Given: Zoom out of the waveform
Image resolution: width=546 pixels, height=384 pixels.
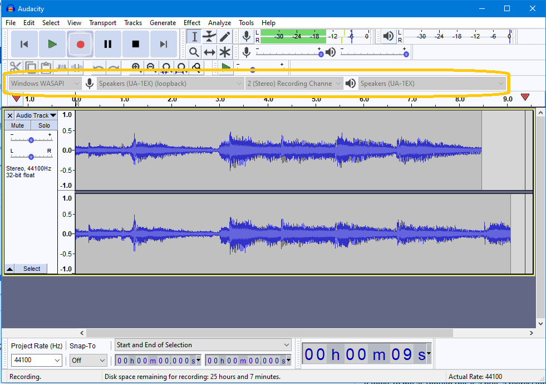Looking at the screenshot, I should coord(151,67).
